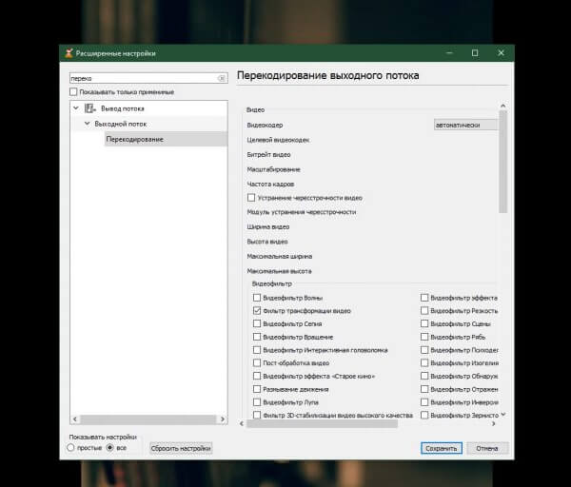Enable 'Видеофильтр Волны' checkbox
Screen dimensions: 571x487
tap(257, 297)
